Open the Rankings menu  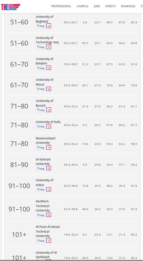[x=128, y=6]
